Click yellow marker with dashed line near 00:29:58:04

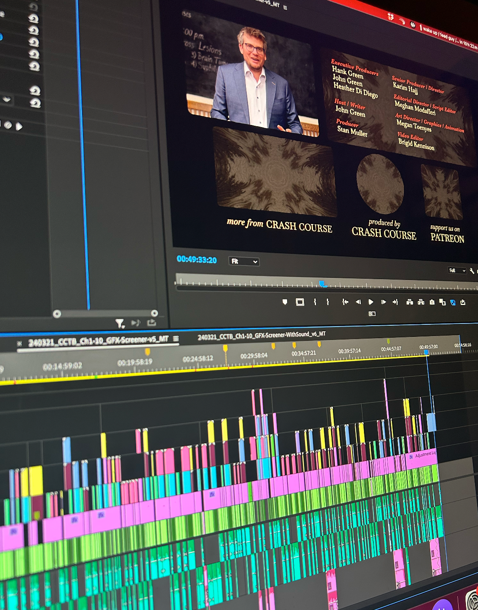[225, 348]
